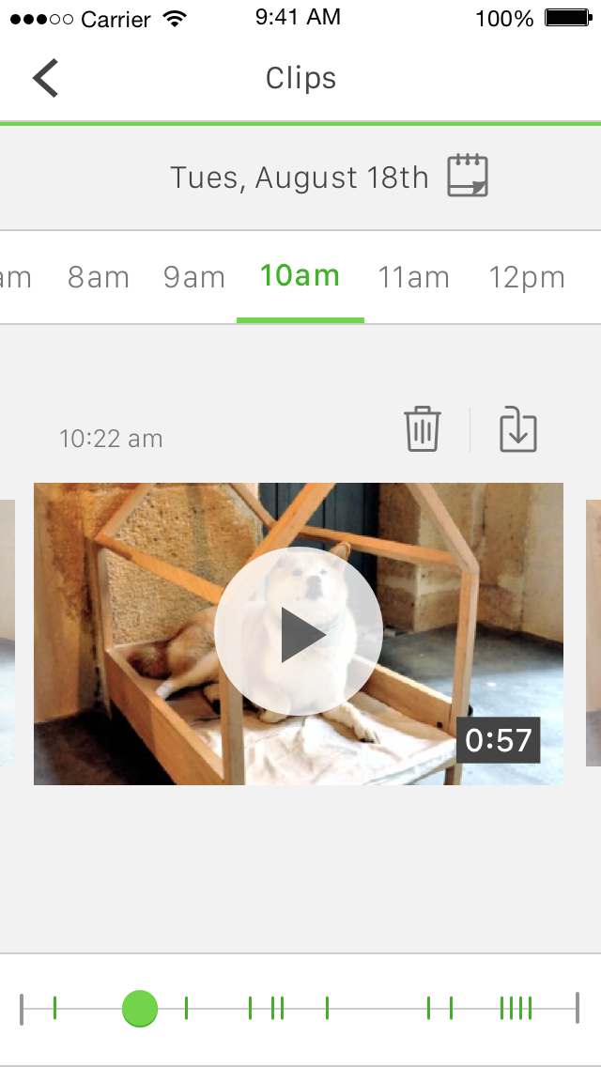Tap the back arrow icon
Viewport: 601px width, 1067px height.
tap(46, 78)
